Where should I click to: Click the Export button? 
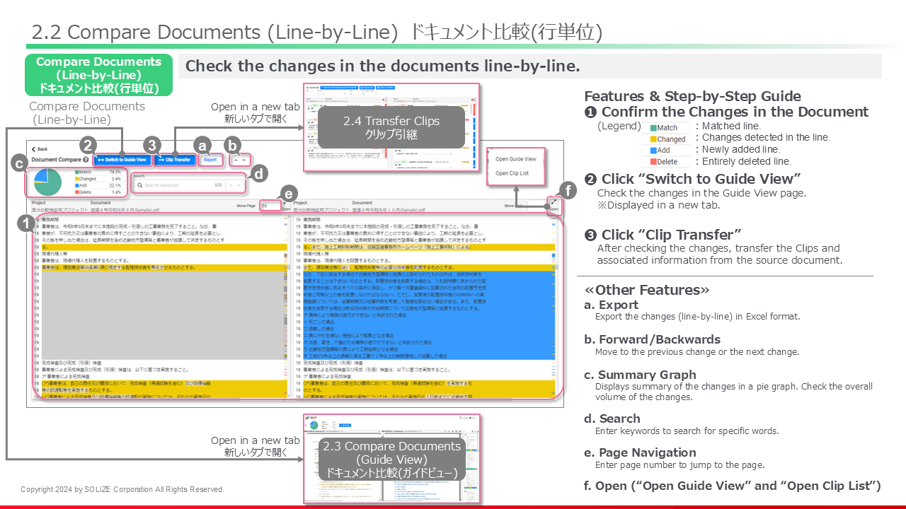coord(210,160)
